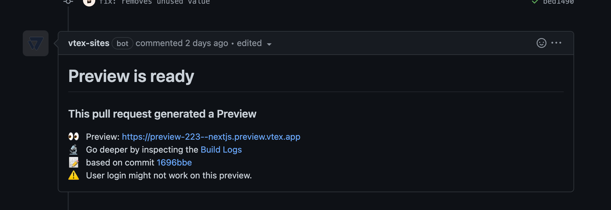
Task: Open the preview-223 nextjs preview URL
Action: (211, 137)
